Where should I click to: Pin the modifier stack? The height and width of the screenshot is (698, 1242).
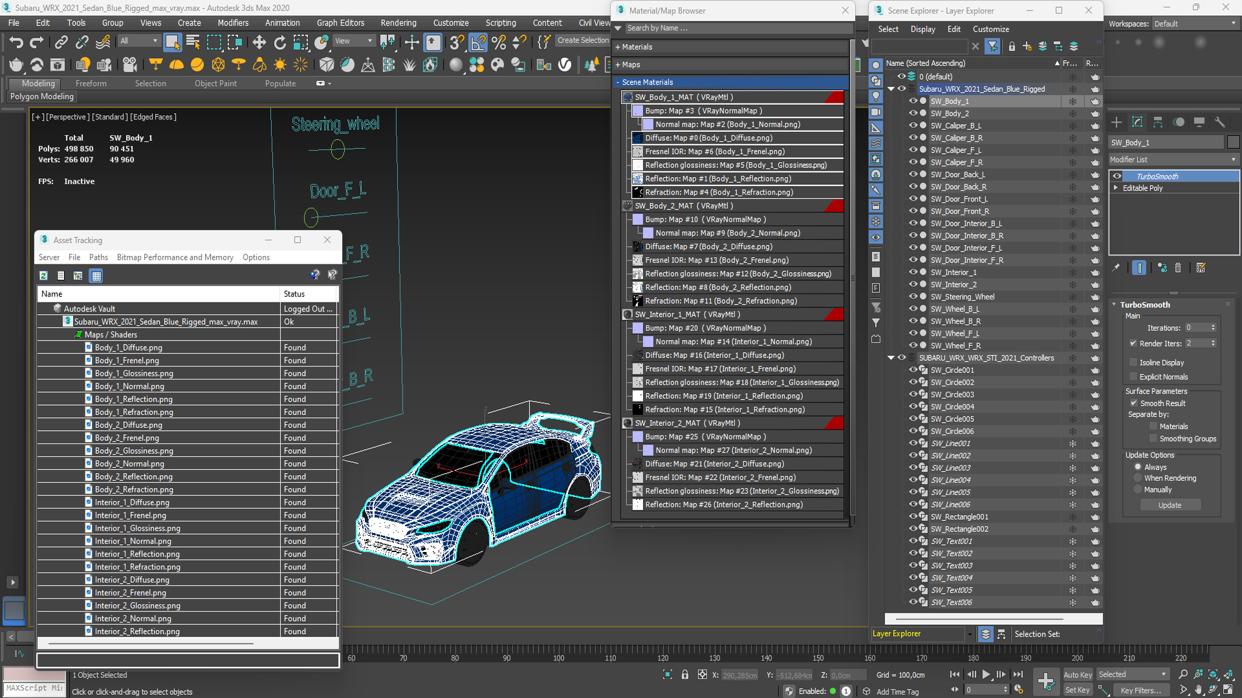[x=1116, y=268]
